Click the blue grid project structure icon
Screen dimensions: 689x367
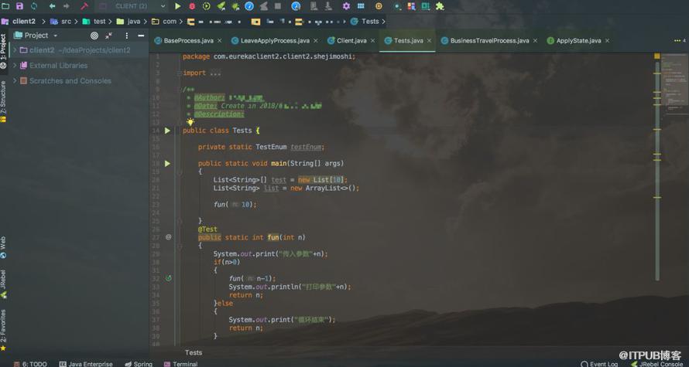[361, 6]
